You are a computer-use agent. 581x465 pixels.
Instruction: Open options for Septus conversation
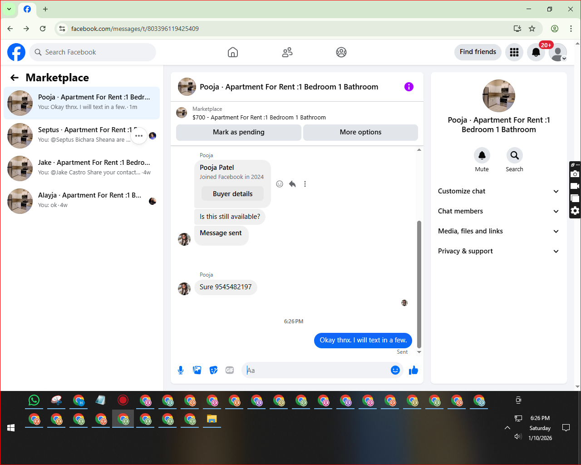(x=139, y=136)
